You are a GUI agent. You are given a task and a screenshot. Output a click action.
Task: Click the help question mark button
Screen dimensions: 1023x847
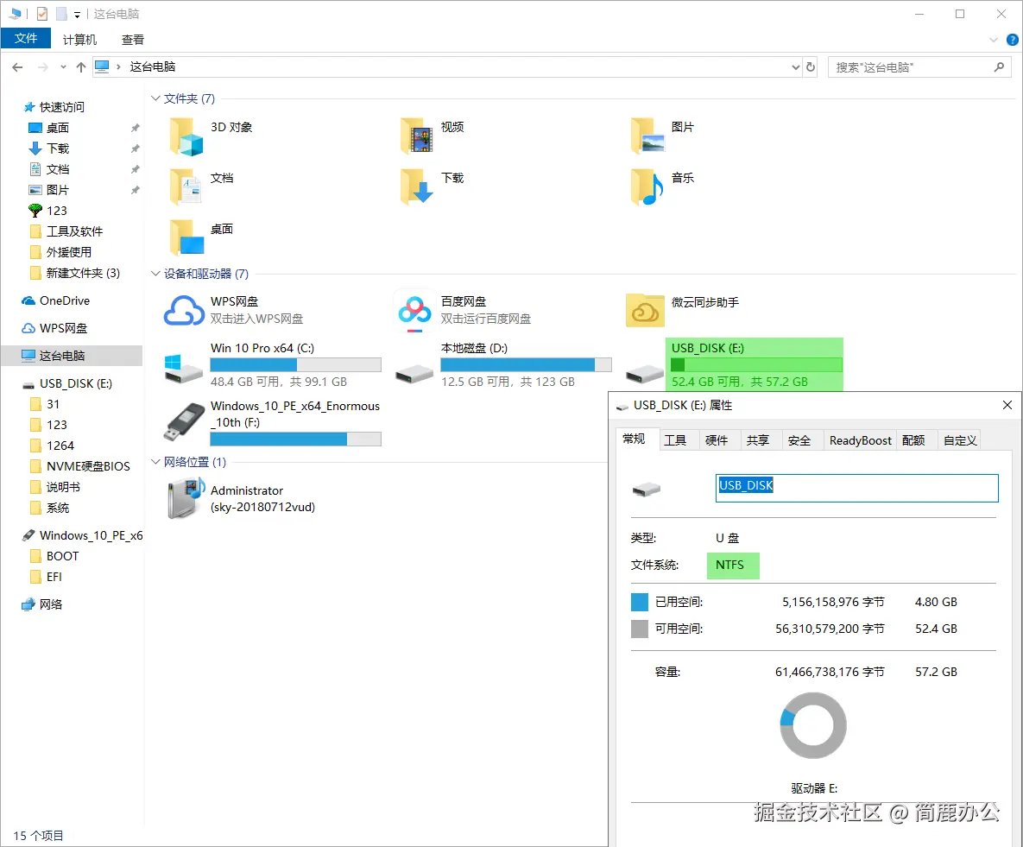[1011, 39]
